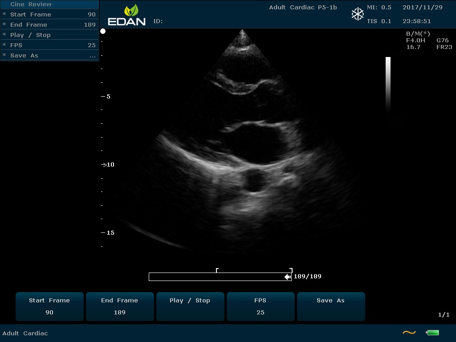456x342 pixels.
Task: Click the yellow AC power wave icon
Action: (409, 333)
